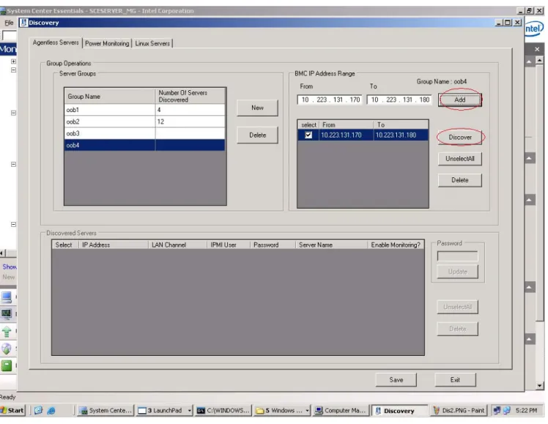
Task: Open the 3 LaunchPad taskbar group
Action: [x=165, y=411]
